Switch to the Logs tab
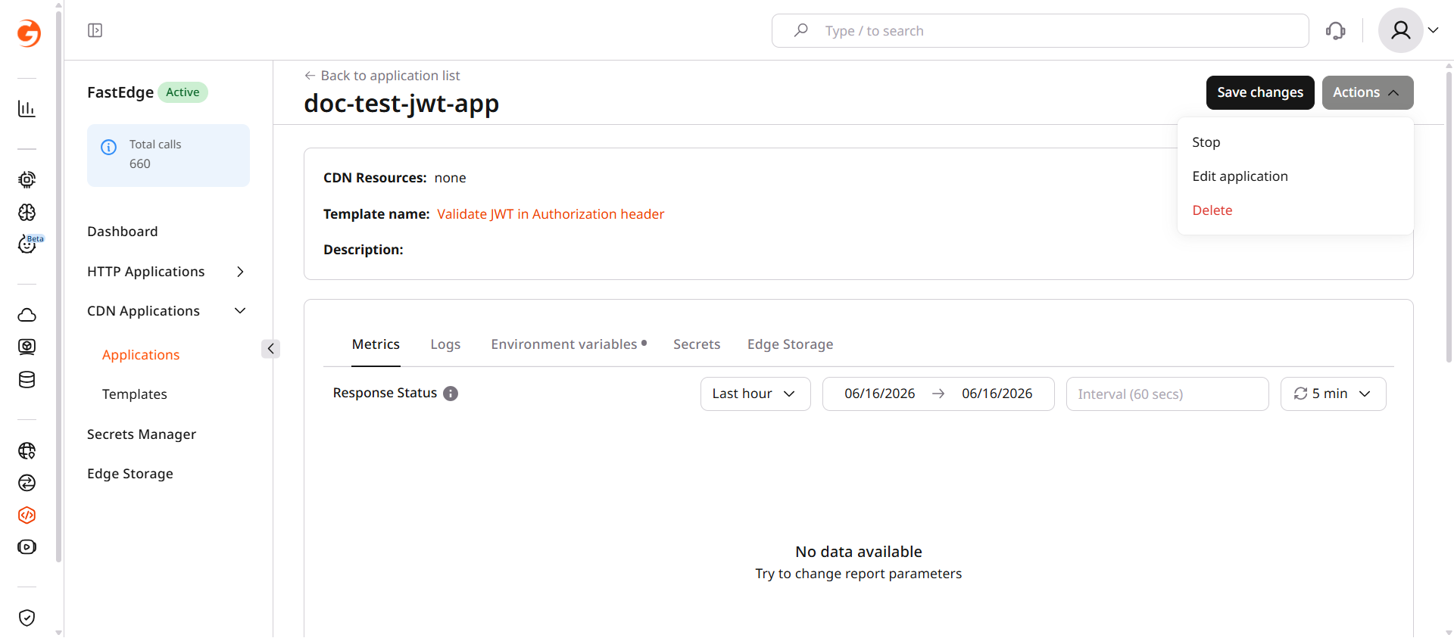Screen dimensions: 1454x638 [x=445, y=344]
